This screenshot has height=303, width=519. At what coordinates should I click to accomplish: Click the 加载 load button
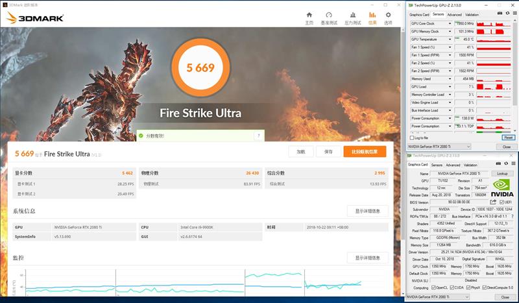point(301,152)
